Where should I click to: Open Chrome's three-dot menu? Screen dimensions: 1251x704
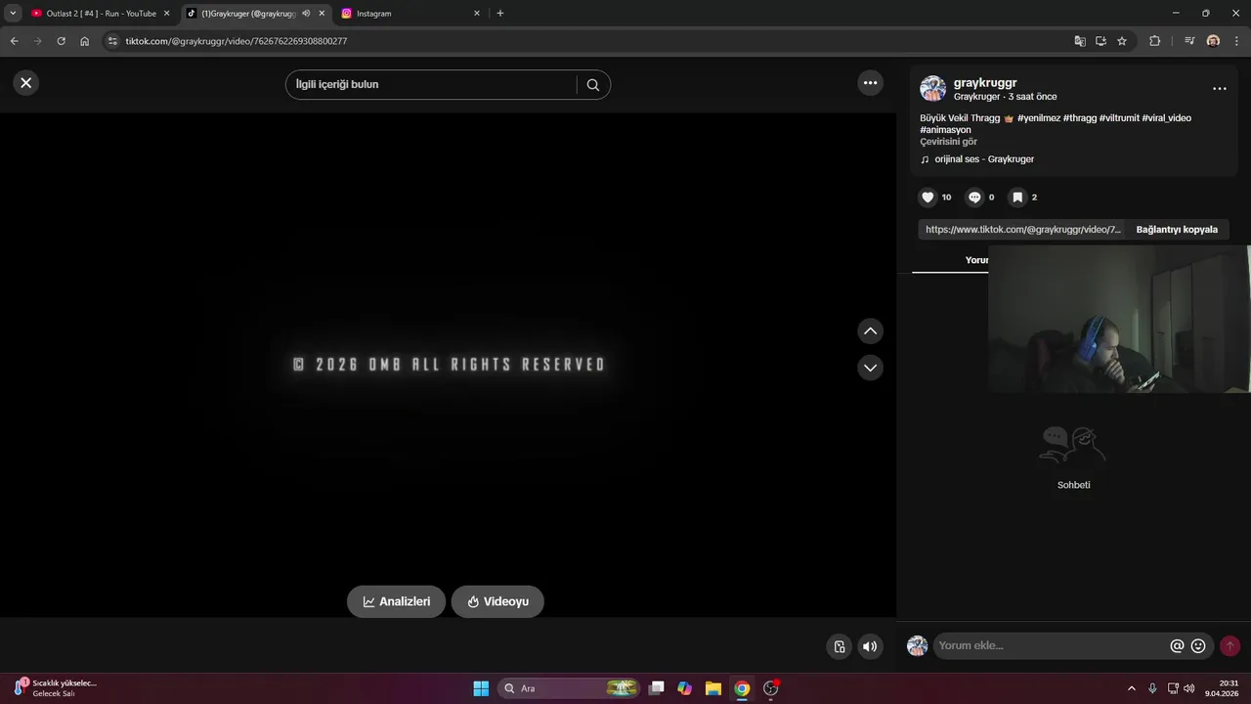tap(1236, 41)
